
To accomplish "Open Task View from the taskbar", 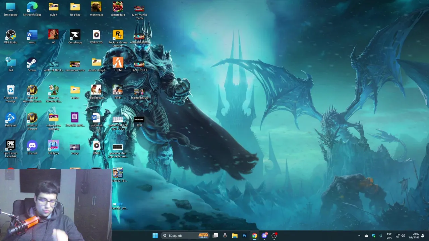I will pyautogui.click(x=216, y=236).
